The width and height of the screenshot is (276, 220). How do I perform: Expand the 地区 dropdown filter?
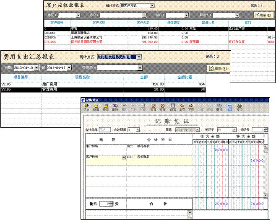[x=78, y=15]
